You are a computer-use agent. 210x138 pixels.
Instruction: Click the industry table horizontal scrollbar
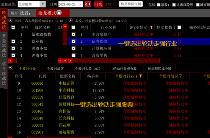coord(116,60)
